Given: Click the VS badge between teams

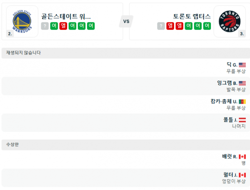Looking at the screenshot, I should (x=126, y=21).
